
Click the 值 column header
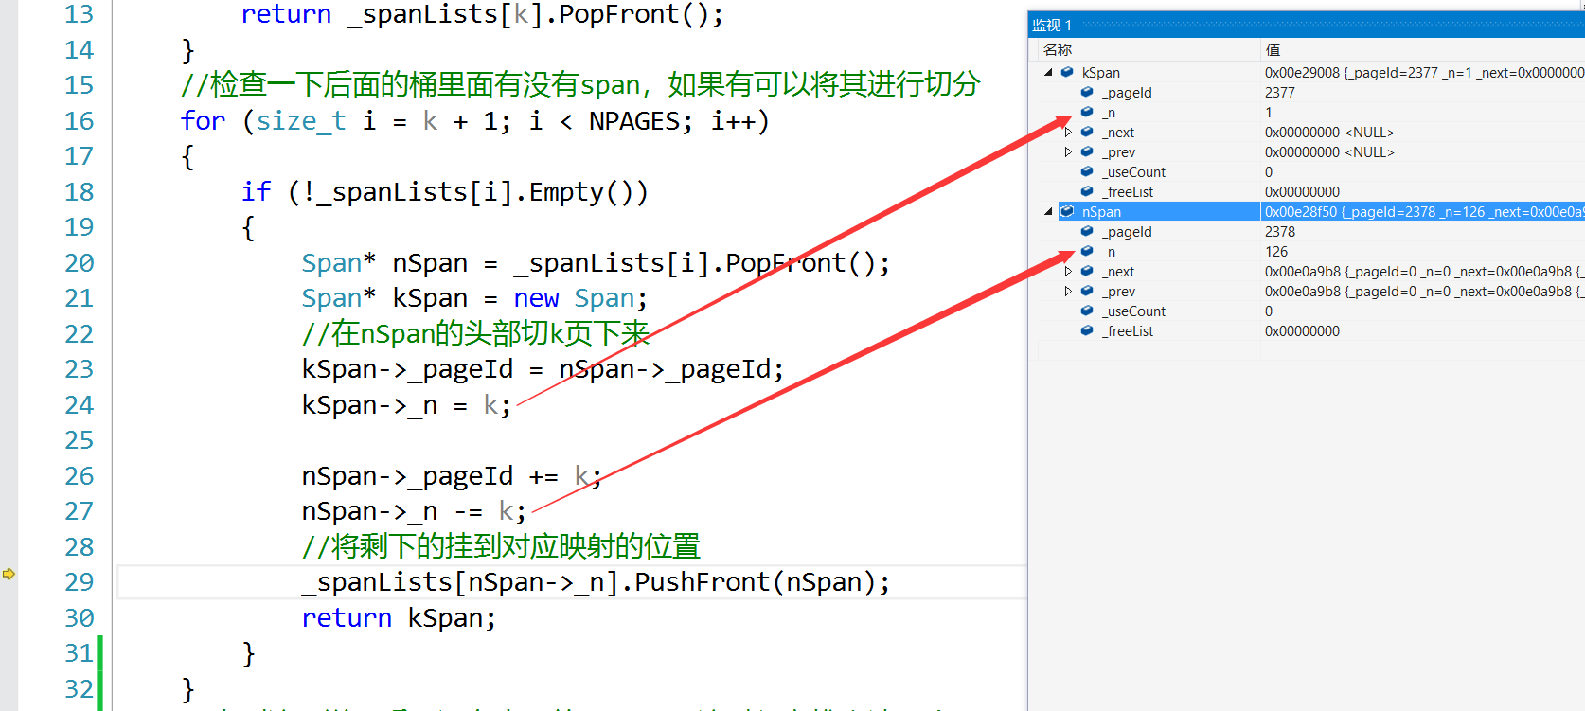pyautogui.click(x=1273, y=49)
